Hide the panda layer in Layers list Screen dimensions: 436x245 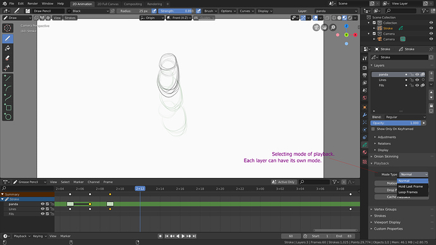pos(417,75)
